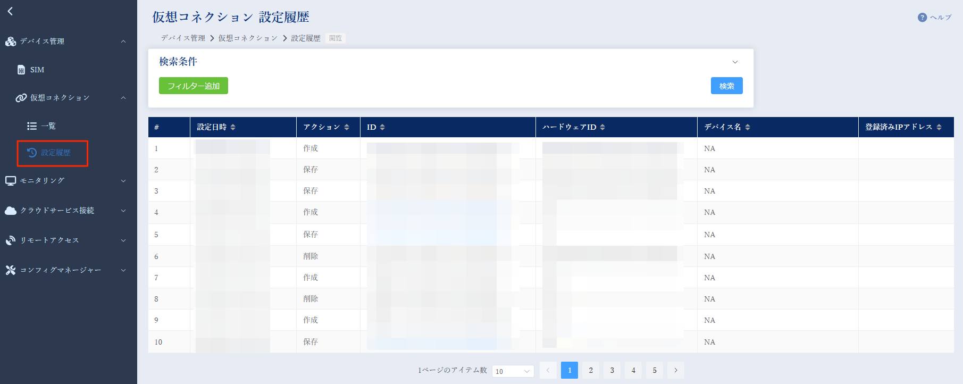The image size is (963, 384).
Task: Click the back arrow icon in sidebar
Action: coord(10,11)
